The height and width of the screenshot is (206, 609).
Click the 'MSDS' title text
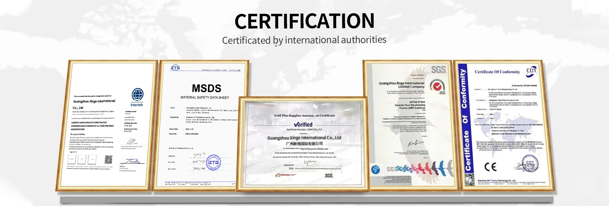(x=206, y=88)
